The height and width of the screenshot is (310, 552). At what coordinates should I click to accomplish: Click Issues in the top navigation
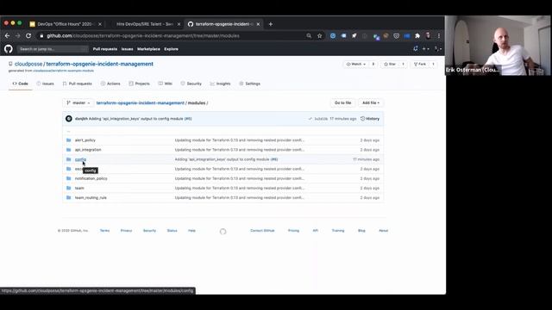[127, 49]
